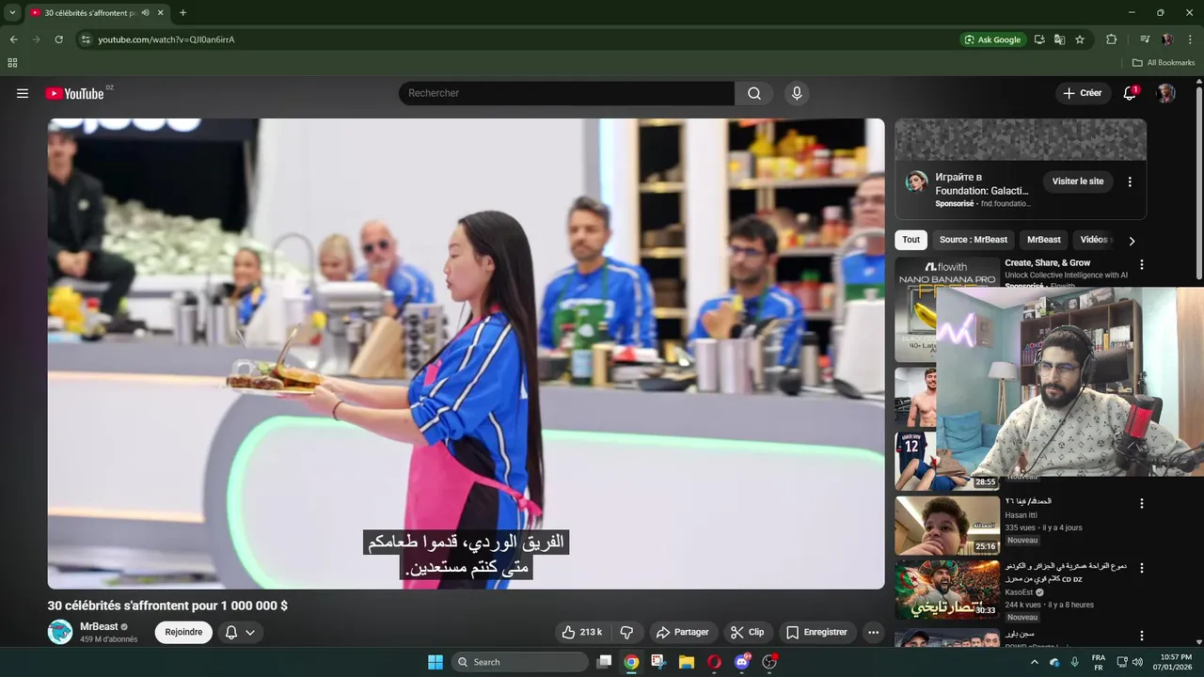Install the app icon in address bar

pyautogui.click(x=1039, y=39)
